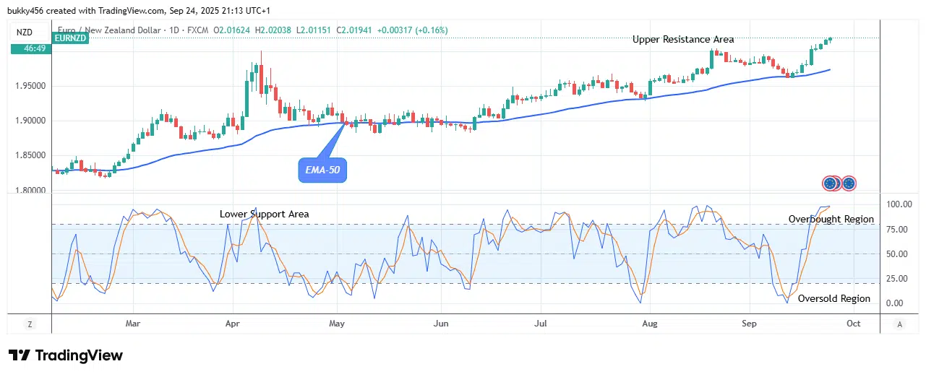Click the Apr label on time axis
The image size is (926, 377).
[x=232, y=324]
